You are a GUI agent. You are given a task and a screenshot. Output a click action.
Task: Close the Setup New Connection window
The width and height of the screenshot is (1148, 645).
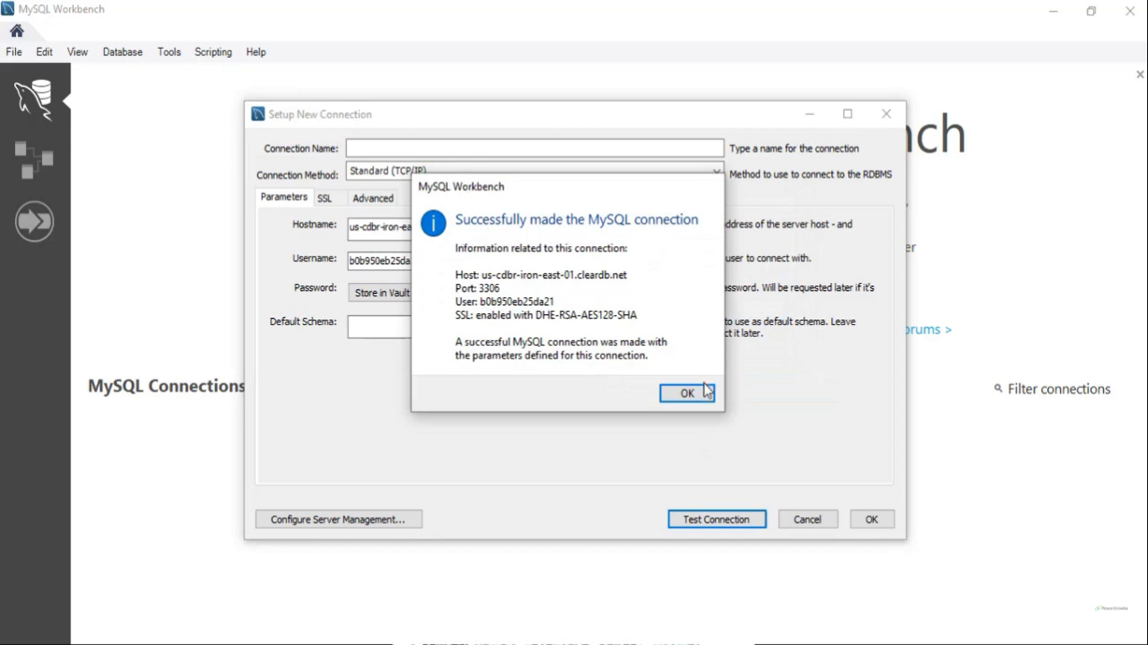point(886,114)
